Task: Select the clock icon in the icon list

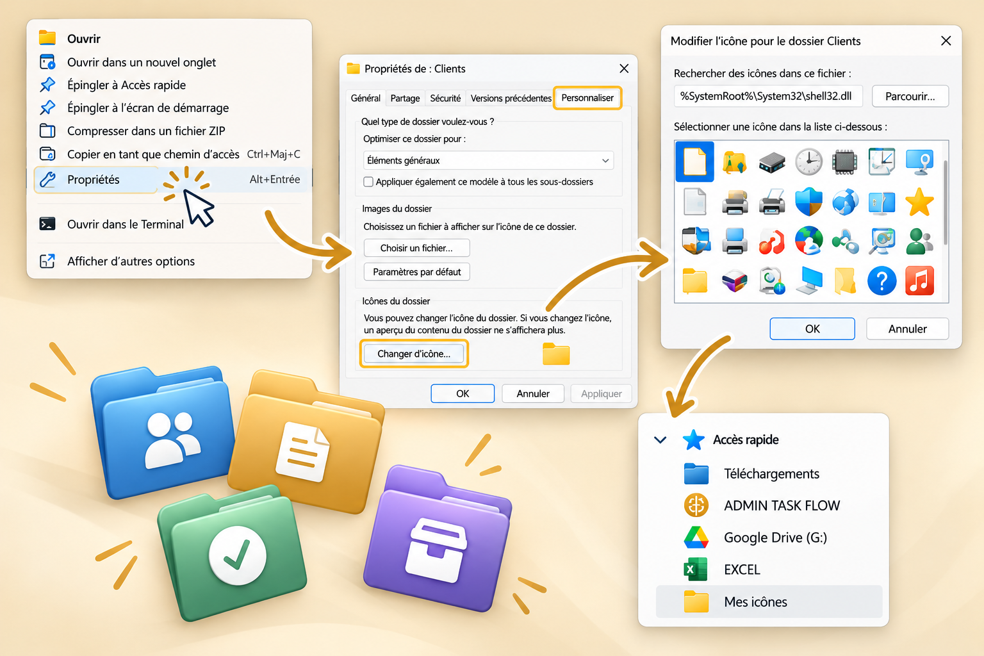Action: click(808, 161)
